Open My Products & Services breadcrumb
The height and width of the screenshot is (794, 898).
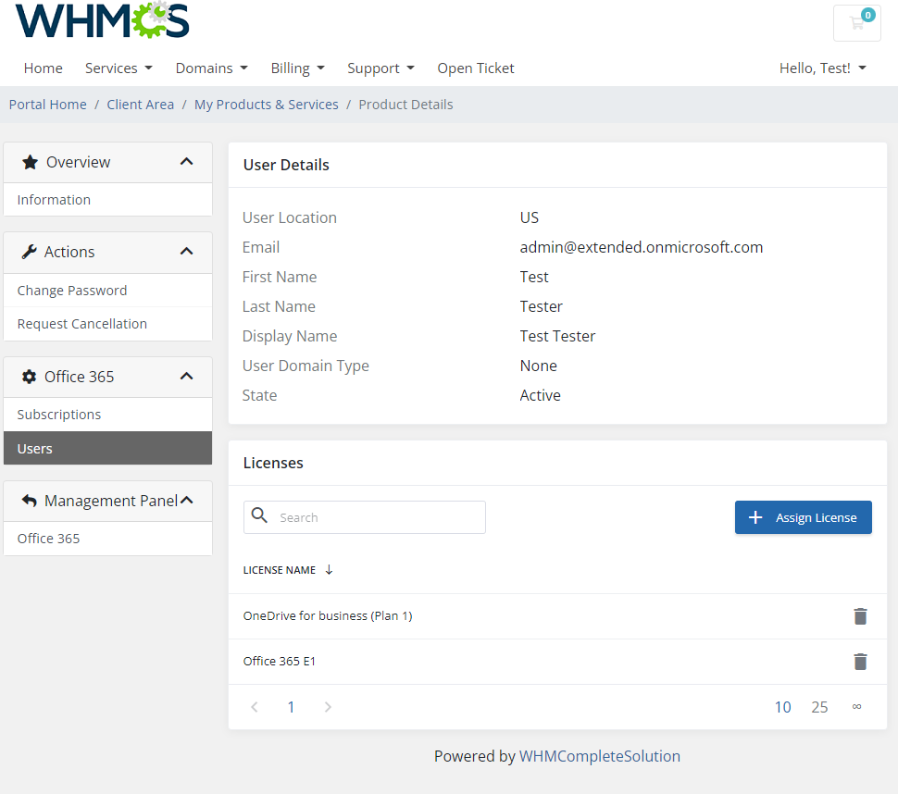267,105
